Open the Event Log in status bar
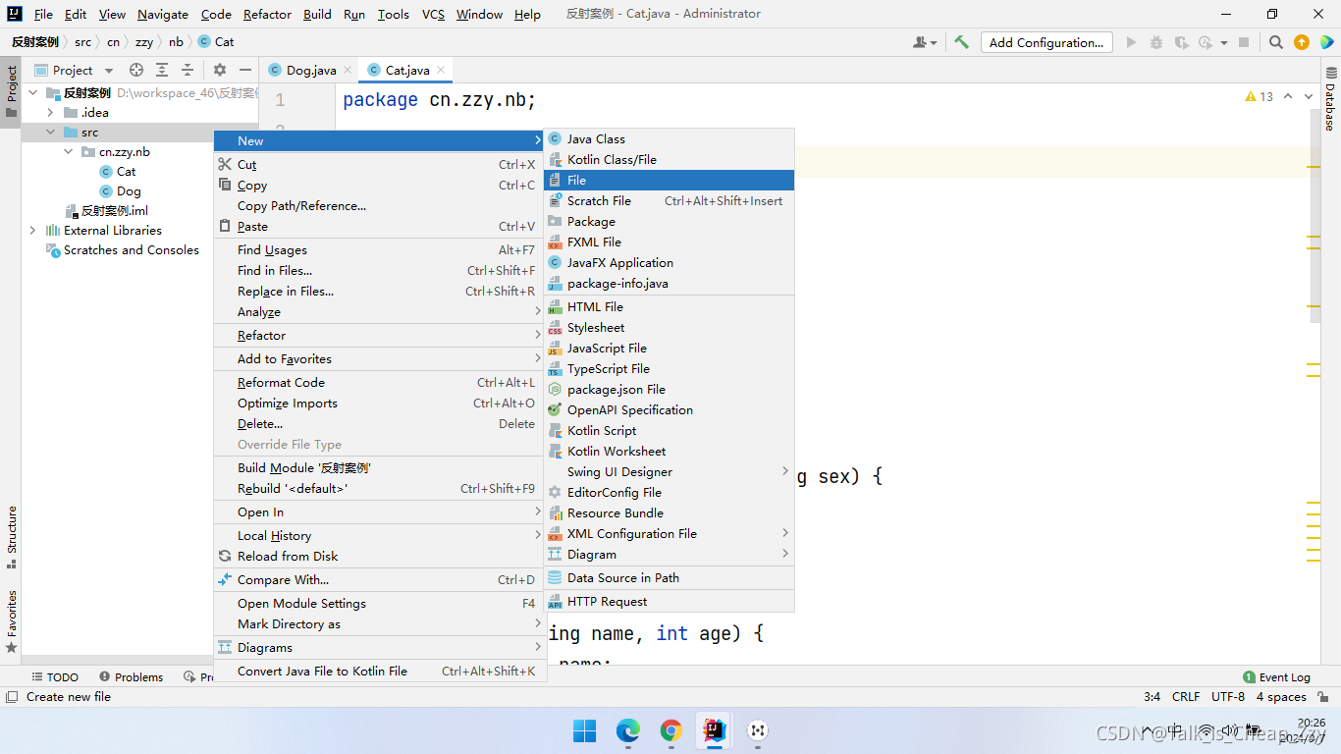This screenshot has height=754, width=1341. click(1276, 676)
